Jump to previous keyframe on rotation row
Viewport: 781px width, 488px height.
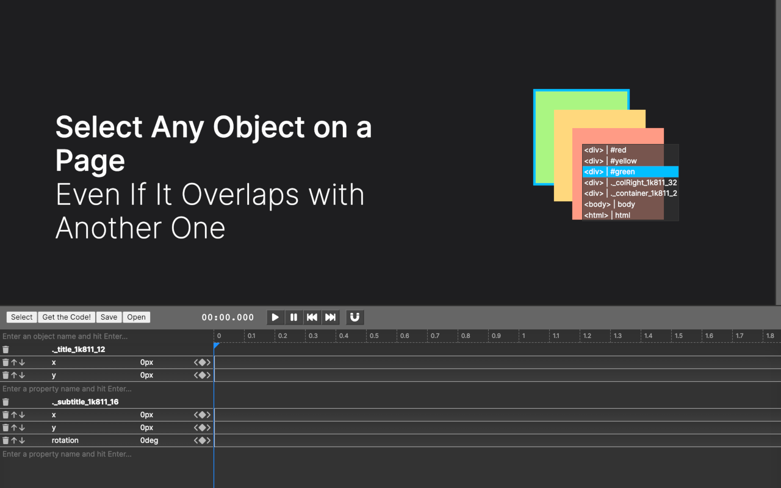[196, 440]
